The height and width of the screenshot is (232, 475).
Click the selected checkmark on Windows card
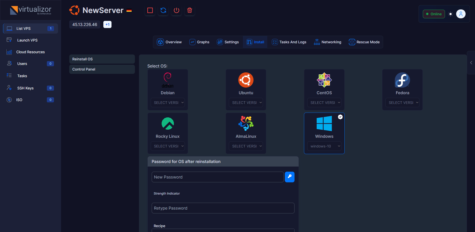[340, 117]
